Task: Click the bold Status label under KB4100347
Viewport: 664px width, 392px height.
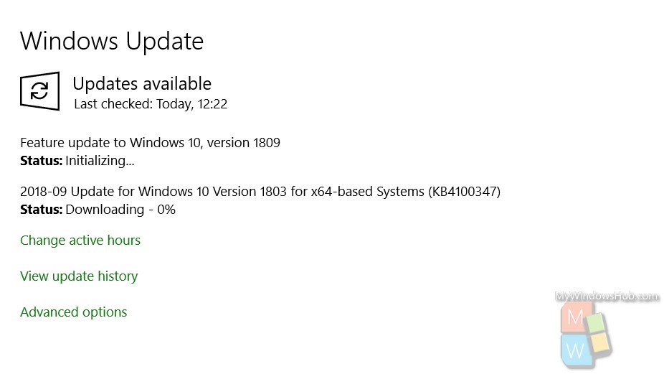Action: tap(41, 210)
